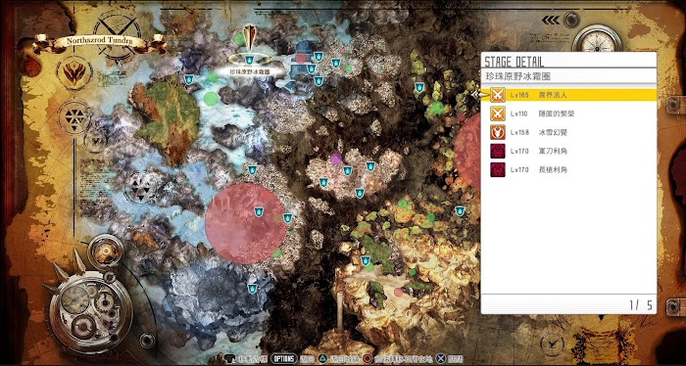Click the dark red monster icon beside 軍刀利角
The width and height of the screenshot is (686, 366).
tap(498, 151)
